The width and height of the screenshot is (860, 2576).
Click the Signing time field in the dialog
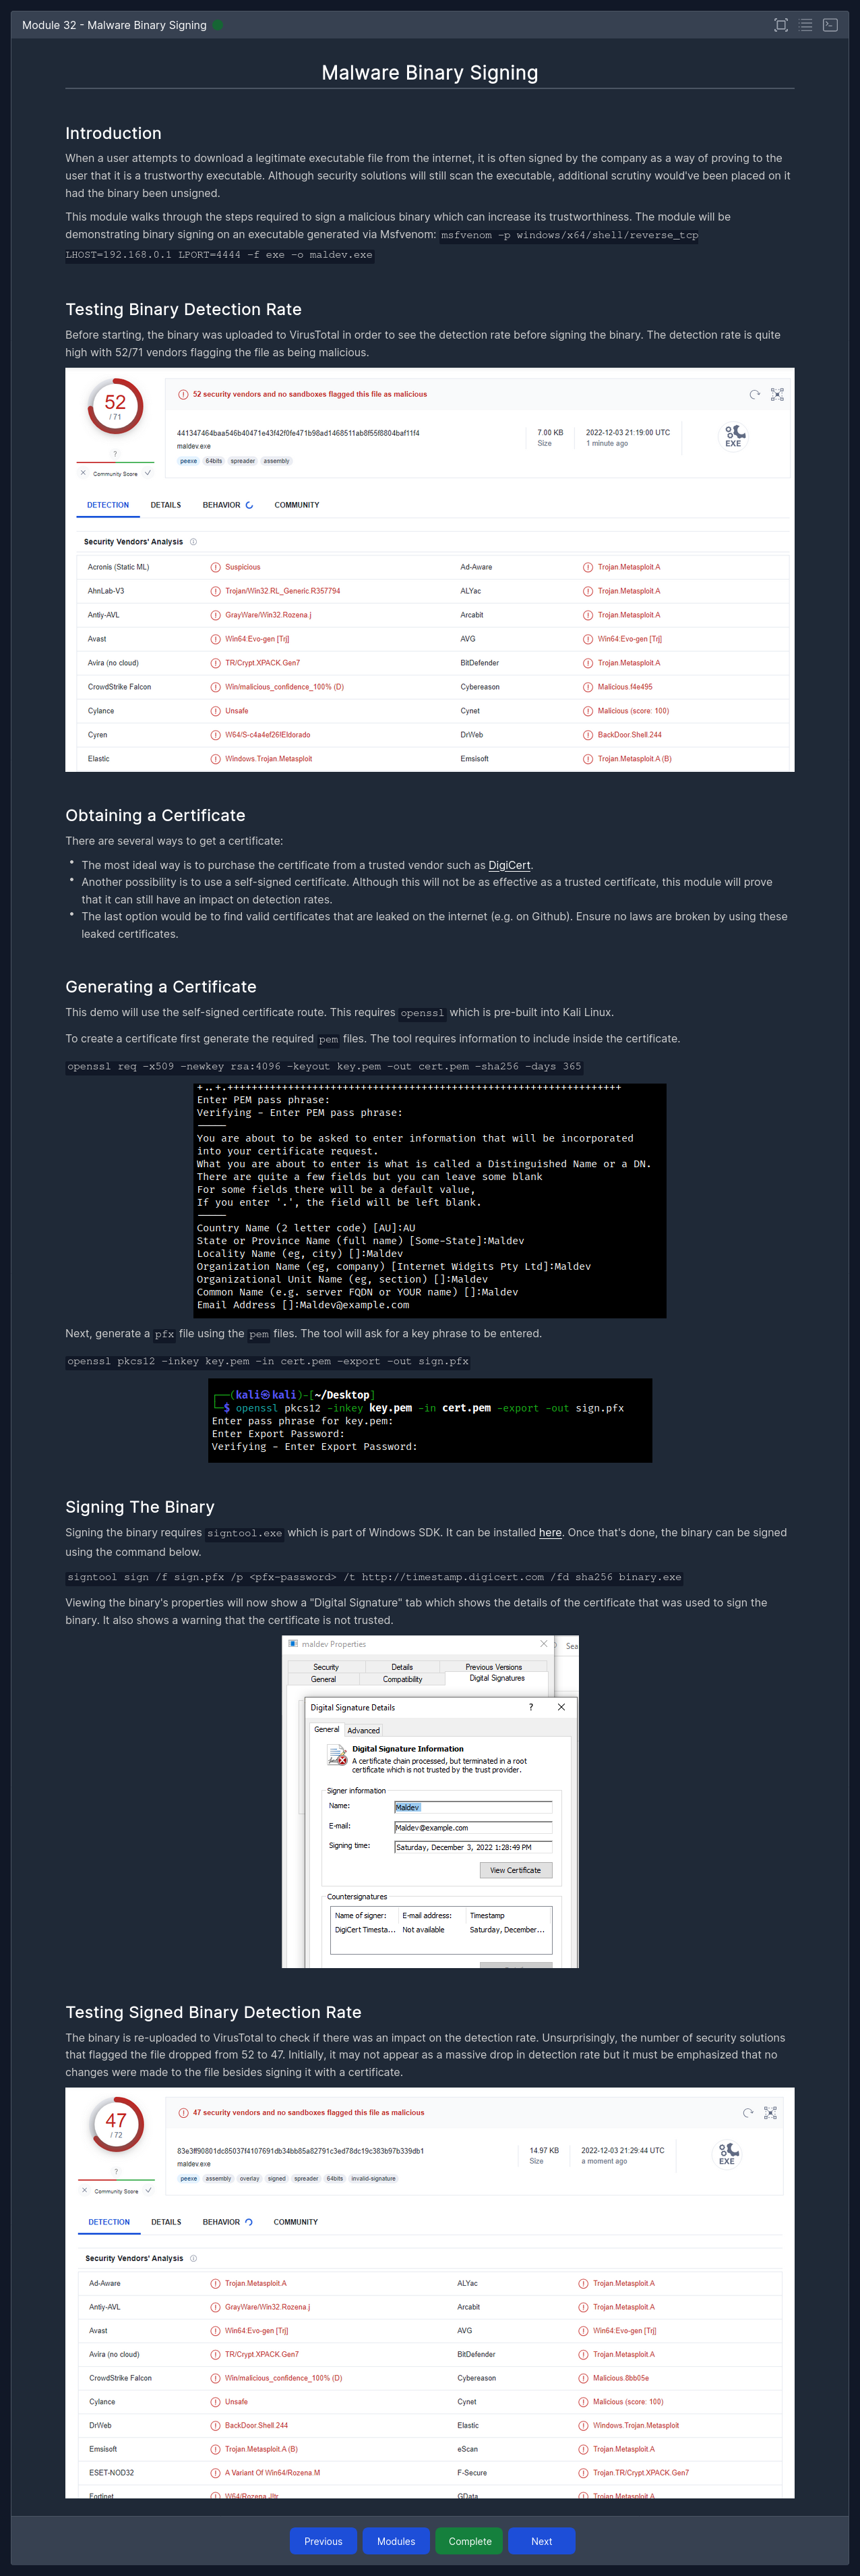472,1847
